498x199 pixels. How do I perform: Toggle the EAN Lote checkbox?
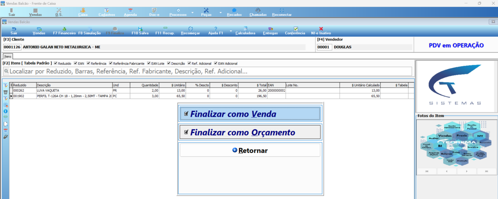pos(149,63)
